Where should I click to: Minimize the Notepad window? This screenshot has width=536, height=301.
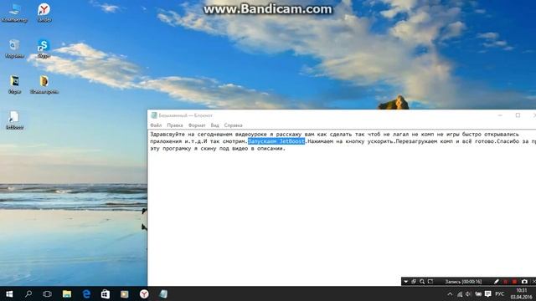(500, 115)
